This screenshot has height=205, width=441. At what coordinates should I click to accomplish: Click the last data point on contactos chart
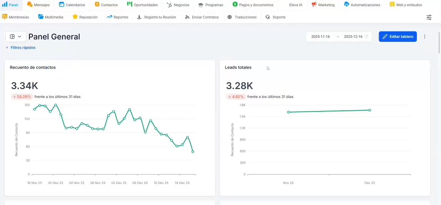(193, 151)
